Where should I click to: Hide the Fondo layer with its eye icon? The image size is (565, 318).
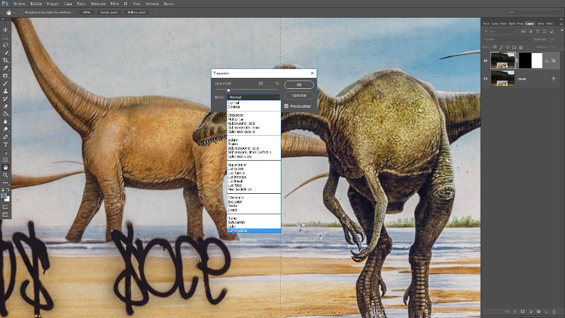(x=486, y=78)
